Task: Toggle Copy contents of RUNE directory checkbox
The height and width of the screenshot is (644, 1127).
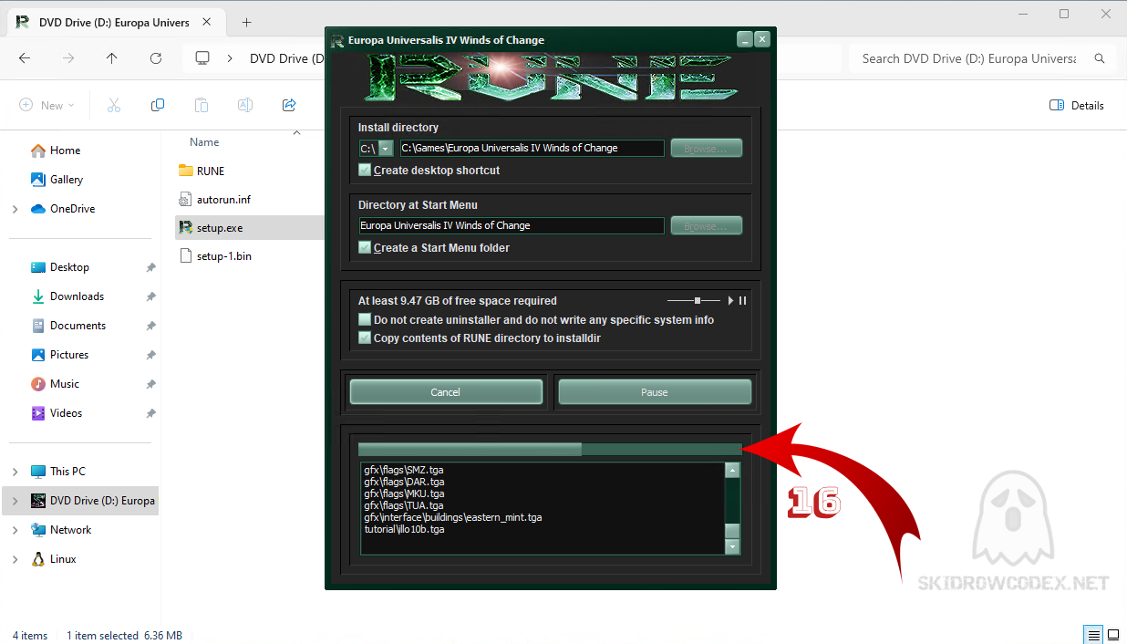Action: pos(365,338)
